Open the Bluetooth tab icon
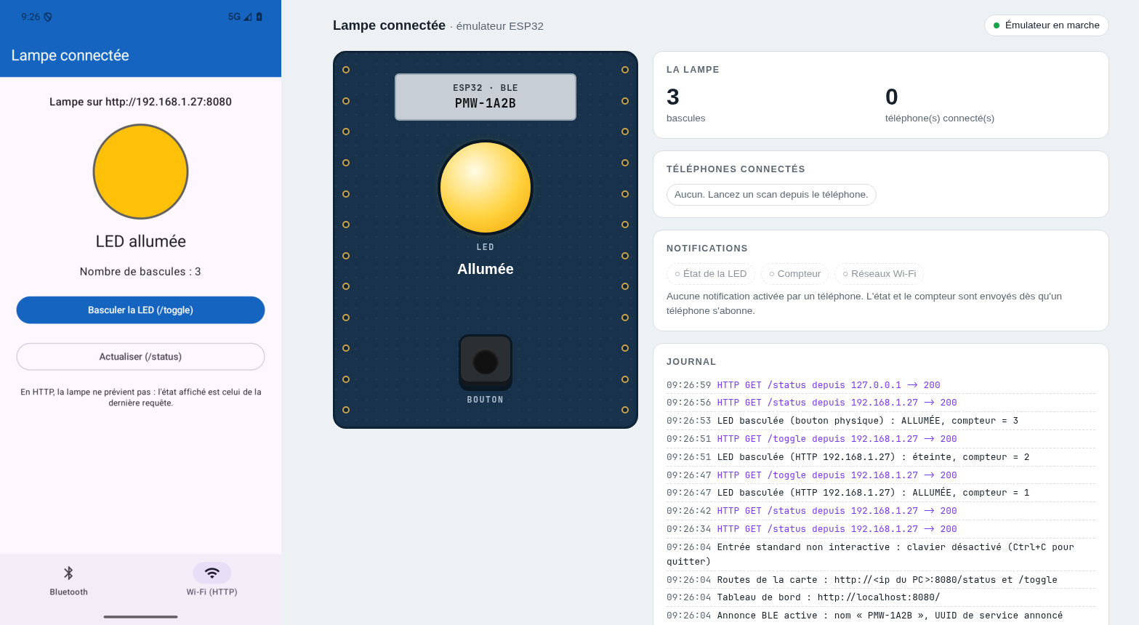 click(x=68, y=573)
